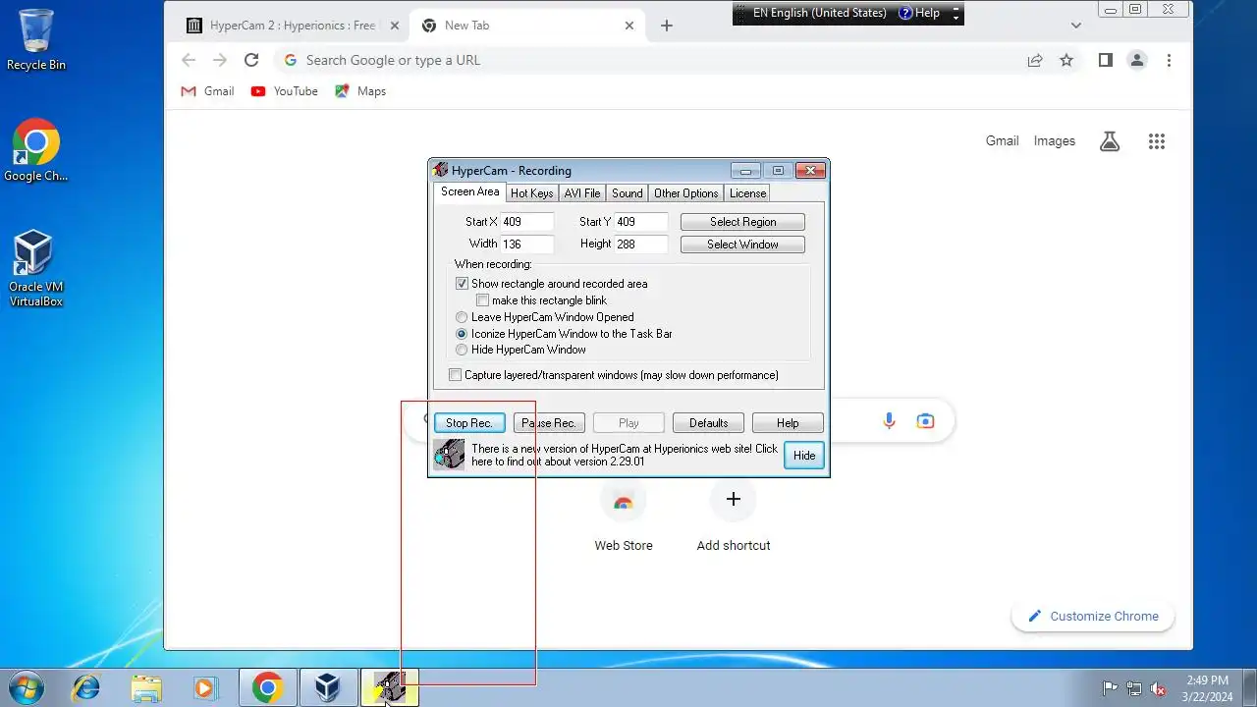Click the Pause Rec. button
The width and height of the screenshot is (1257, 707).
coord(549,423)
